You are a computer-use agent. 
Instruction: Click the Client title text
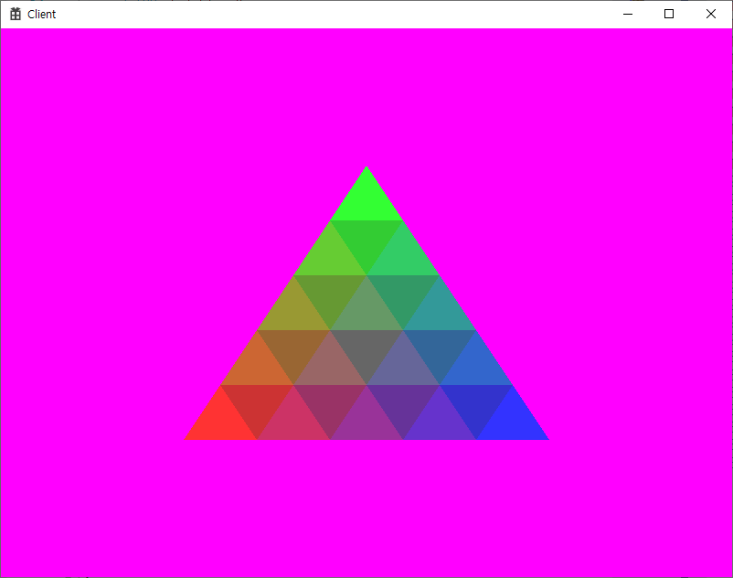(42, 15)
